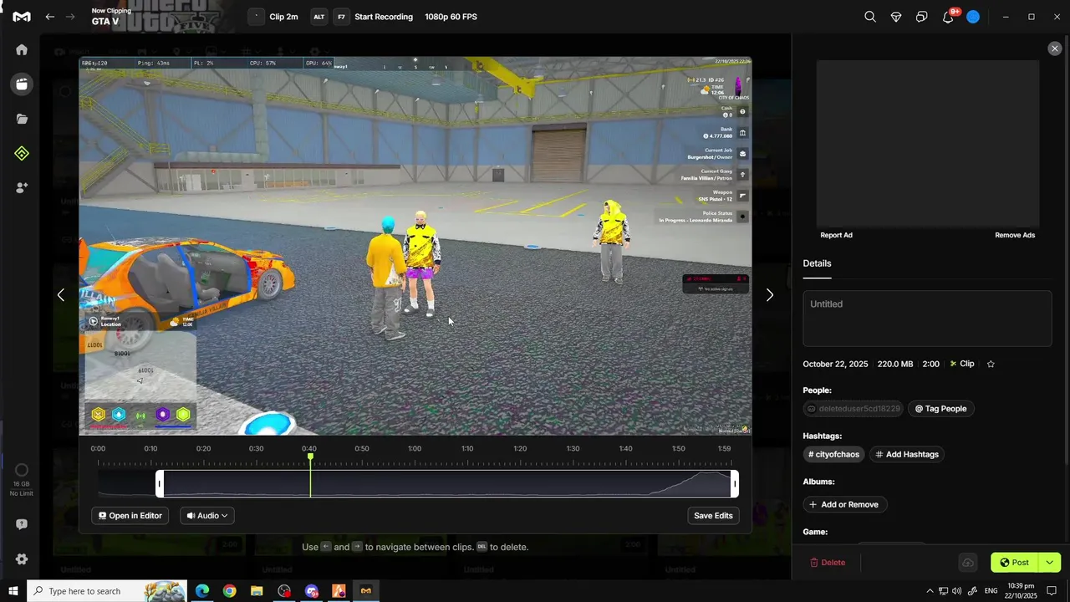1070x602 pixels.
Task: Open the clips library sidebar icon
Action: click(22, 84)
